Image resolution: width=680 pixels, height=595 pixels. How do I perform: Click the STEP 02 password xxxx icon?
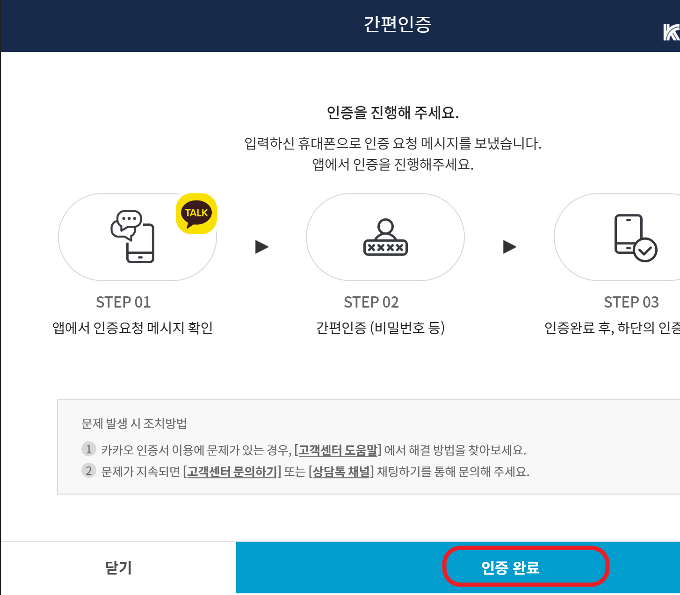coord(384,237)
